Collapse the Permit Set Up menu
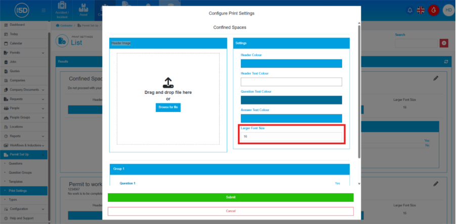 [24, 154]
